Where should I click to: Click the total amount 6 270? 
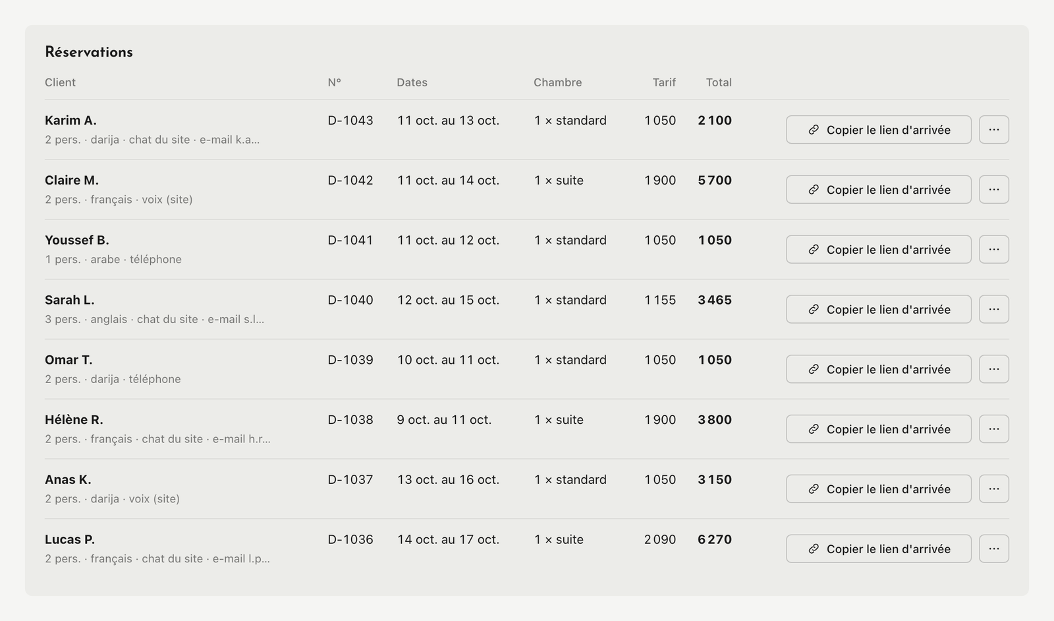pyautogui.click(x=715, y=540)
